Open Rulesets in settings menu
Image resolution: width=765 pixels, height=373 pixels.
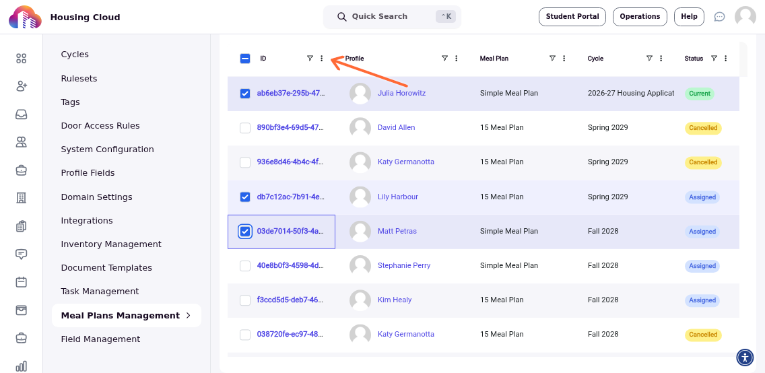79,79
